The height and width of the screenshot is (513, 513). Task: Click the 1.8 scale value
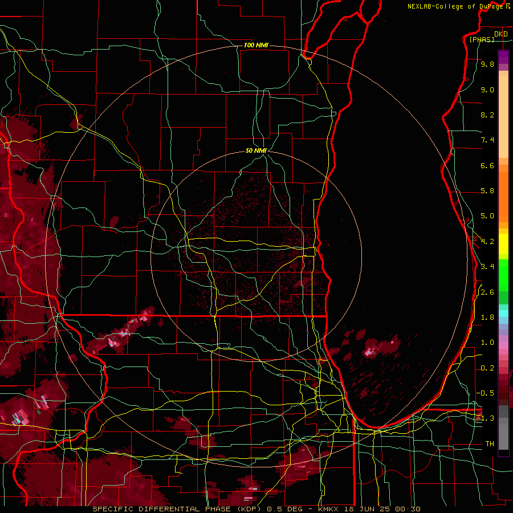tap(487, 317)
